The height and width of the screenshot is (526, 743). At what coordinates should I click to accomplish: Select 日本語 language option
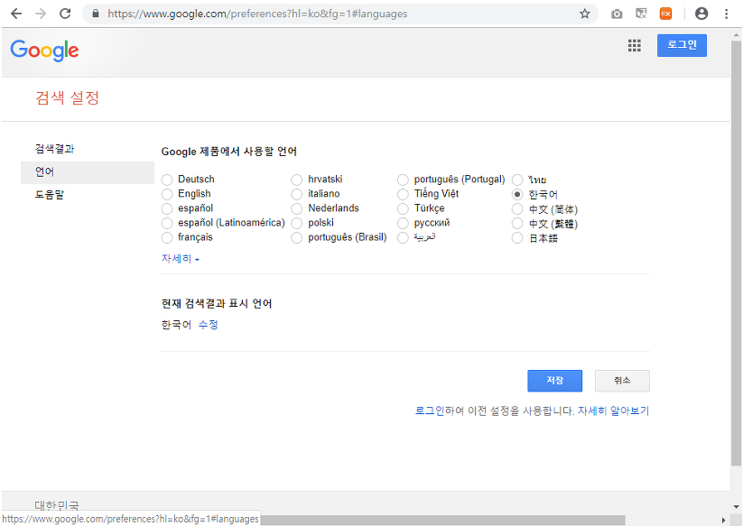point(517,237)
